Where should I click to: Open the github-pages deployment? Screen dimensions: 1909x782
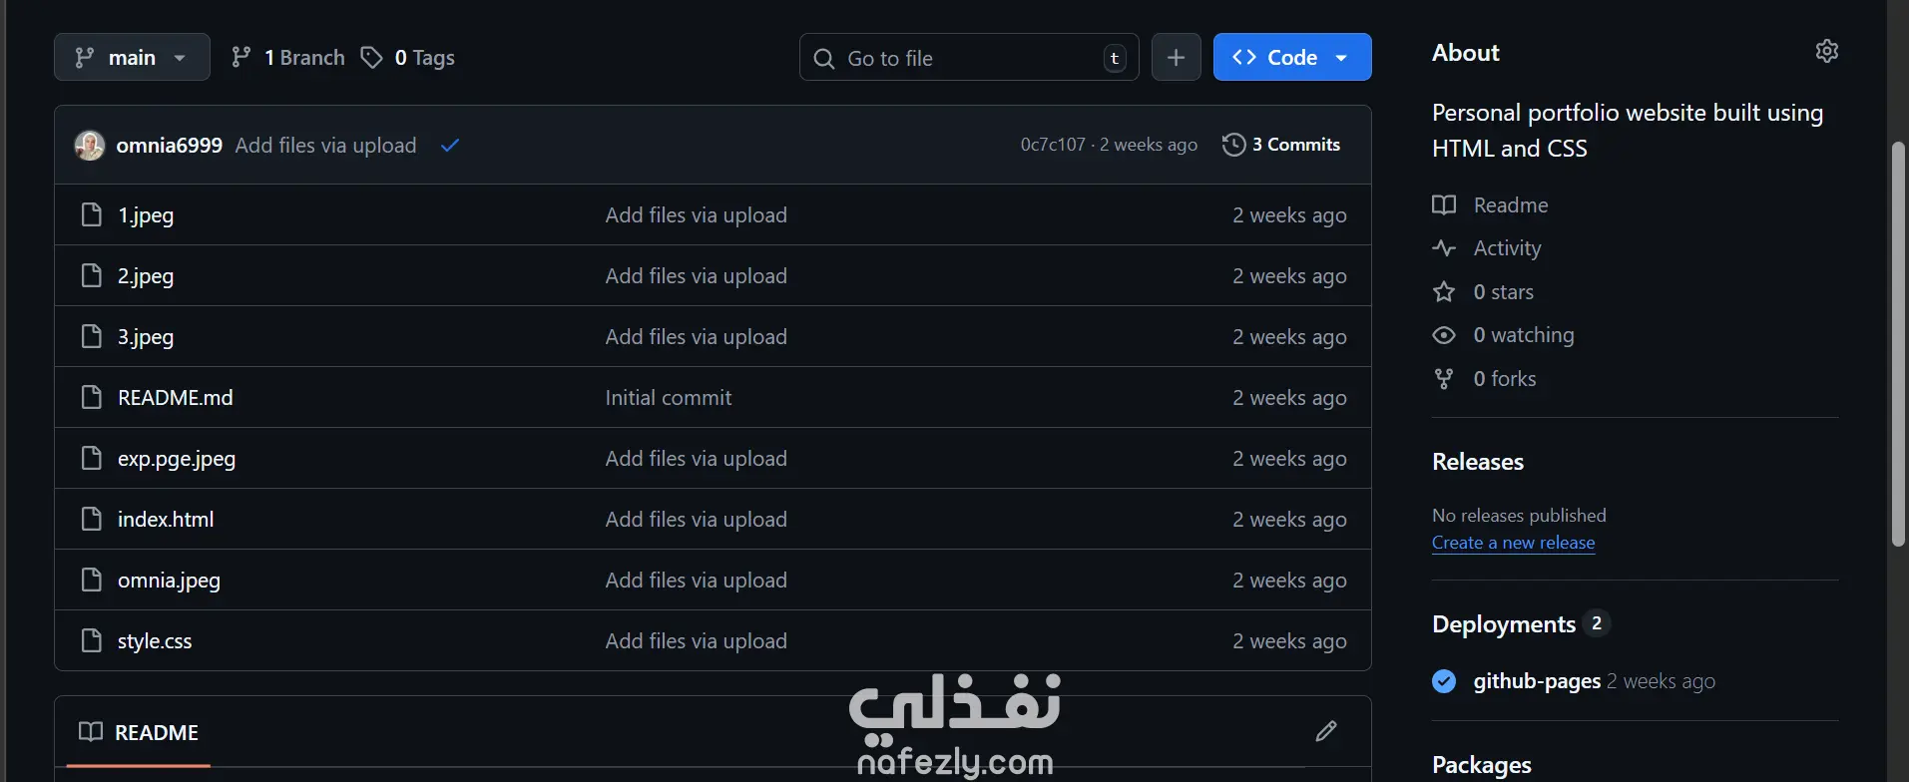1537,681
